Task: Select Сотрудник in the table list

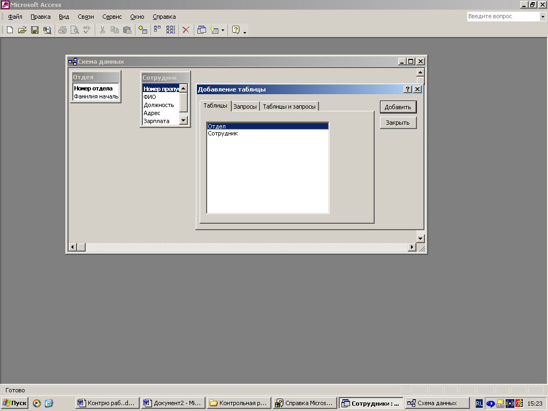Action: 268,133
